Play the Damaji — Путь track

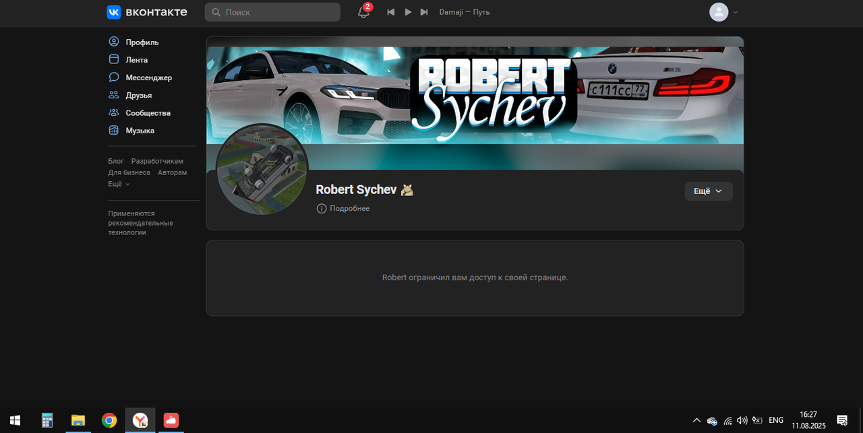coord(408,12)
